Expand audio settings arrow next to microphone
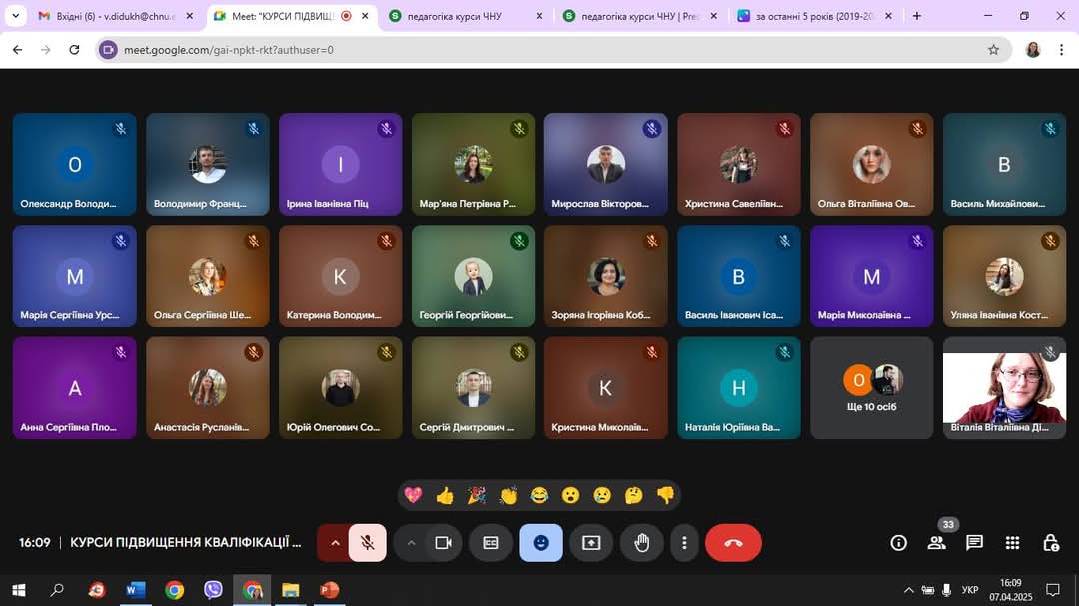1079x606 pixels. click(x=334, y=543)
